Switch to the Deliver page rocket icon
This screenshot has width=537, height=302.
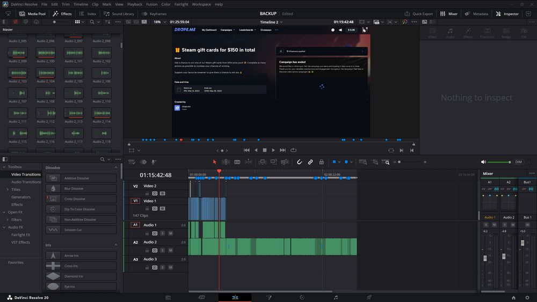(x=369, y=298)
